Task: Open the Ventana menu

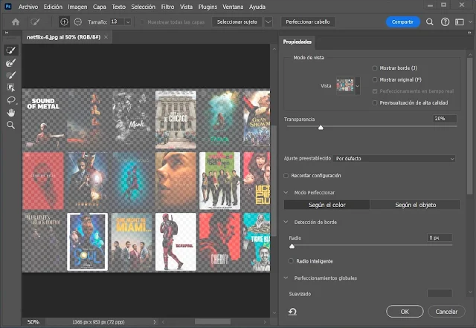Action: 233,7
